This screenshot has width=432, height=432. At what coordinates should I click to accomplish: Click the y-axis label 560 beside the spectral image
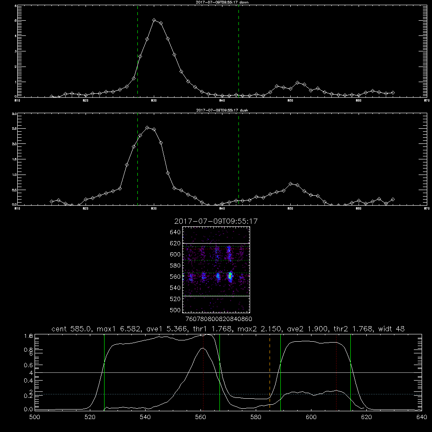[x=175, y=276]
